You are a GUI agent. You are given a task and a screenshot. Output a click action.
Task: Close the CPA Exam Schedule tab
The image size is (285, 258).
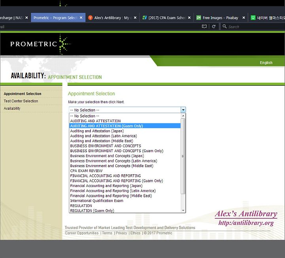click(189, 18)
